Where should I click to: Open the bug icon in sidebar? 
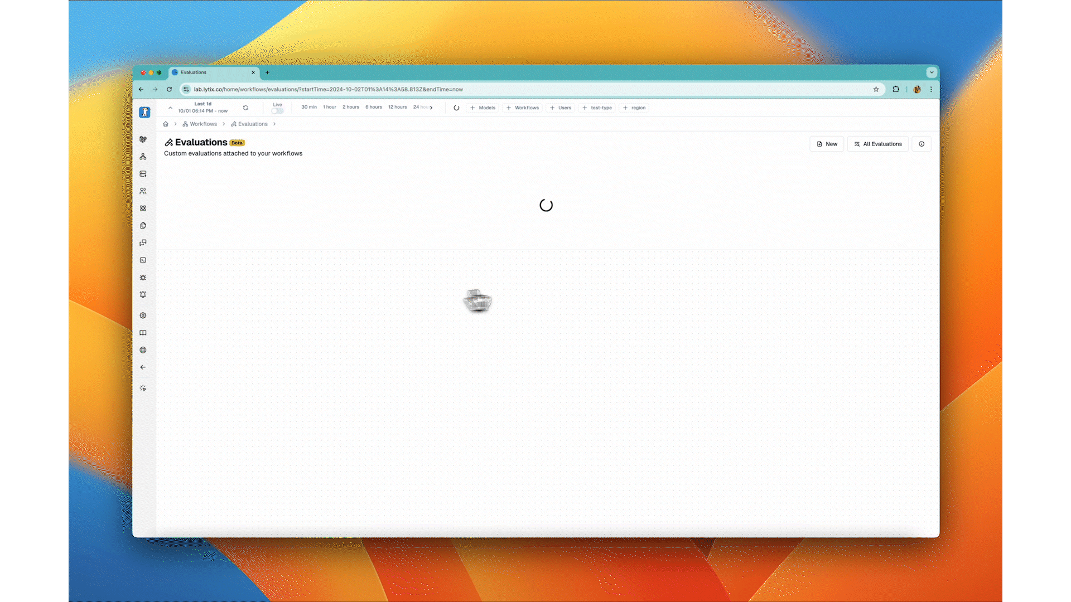(143, 278)
